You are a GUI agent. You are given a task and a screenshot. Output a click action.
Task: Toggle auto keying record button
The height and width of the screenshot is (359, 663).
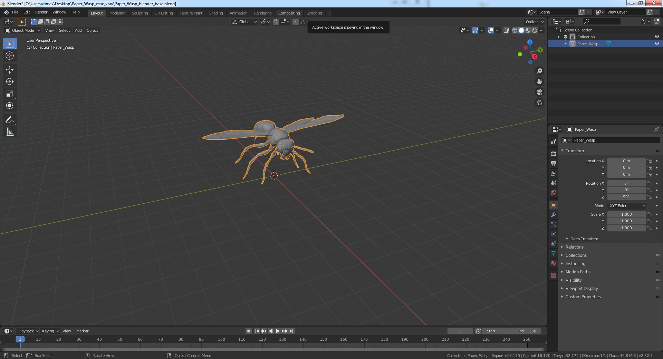click(248, 331)
